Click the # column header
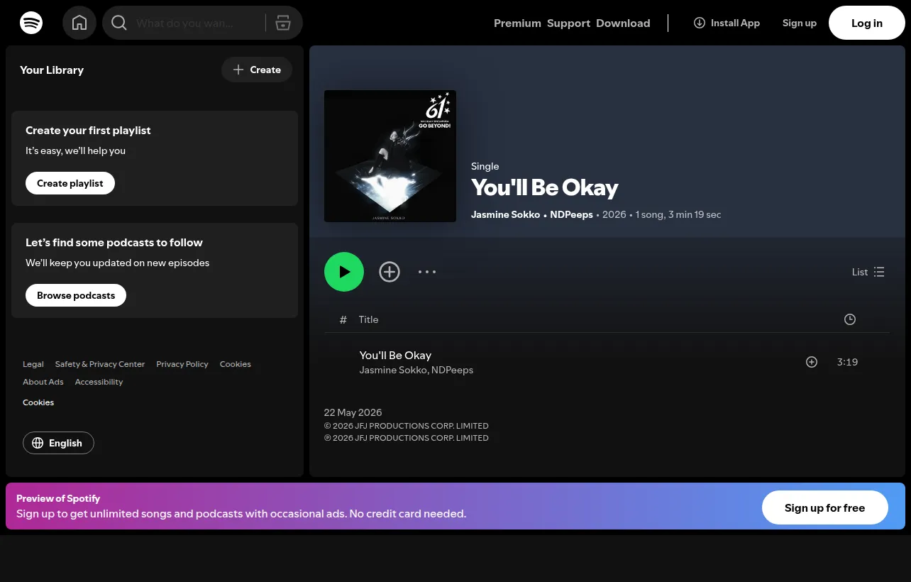Viewport: 911px width, 582px height. pyautogui.click(x=343, y=319)
